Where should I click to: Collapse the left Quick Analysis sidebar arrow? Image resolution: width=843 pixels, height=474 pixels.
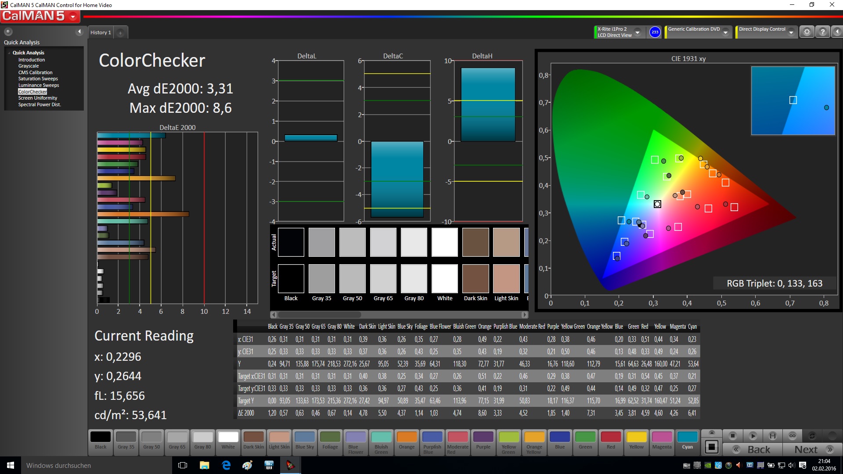point(79,32)
